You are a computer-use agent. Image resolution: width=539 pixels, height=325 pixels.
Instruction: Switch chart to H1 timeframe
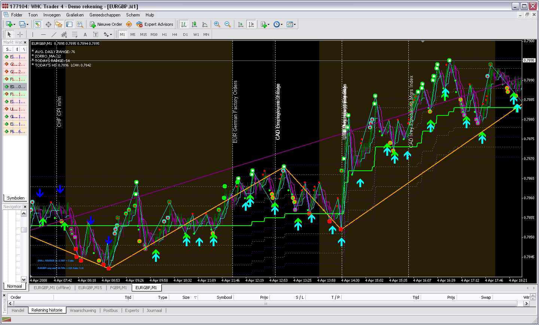pyautogui.click(x=164, y=34)
